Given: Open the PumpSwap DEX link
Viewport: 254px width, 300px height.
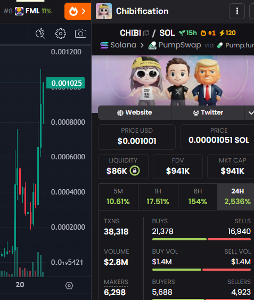Looking at the screenshot, I should 175,45.
